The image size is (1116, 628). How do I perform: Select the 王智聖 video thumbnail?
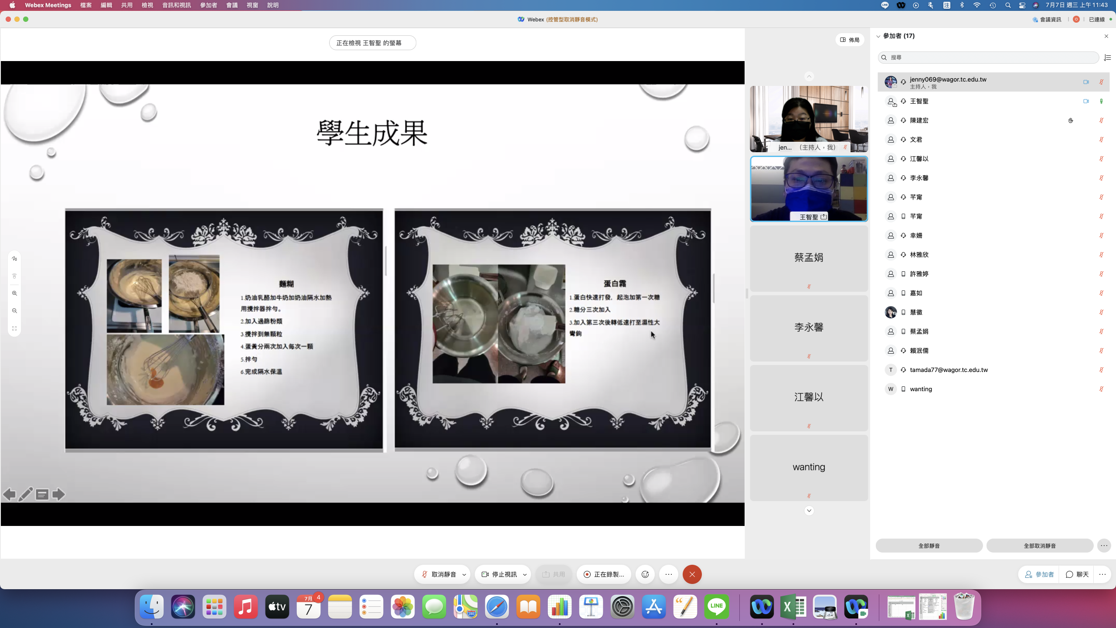point(809,189)
